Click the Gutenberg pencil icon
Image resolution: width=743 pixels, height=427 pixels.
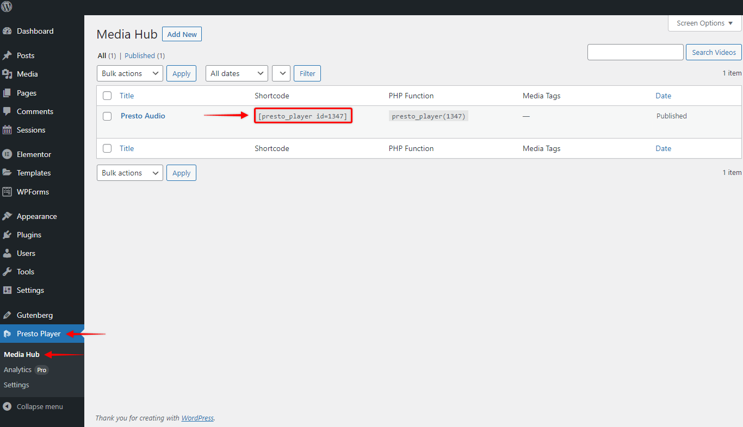pyautogui.click(x=7, y=315)
